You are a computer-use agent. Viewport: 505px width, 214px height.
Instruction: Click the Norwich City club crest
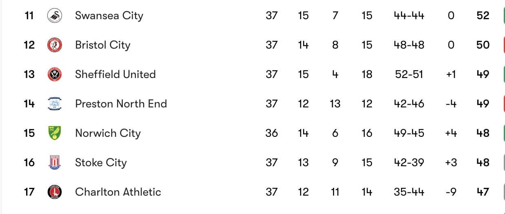pyautogui.click(x=54, y=133)
